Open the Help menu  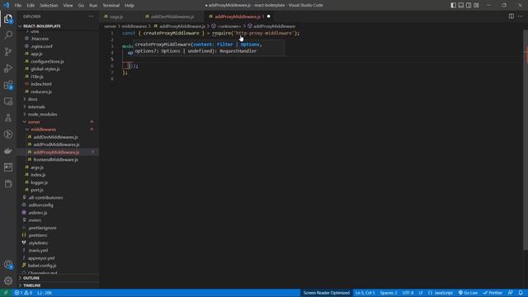pyautogui.click(x=130, y=6)
